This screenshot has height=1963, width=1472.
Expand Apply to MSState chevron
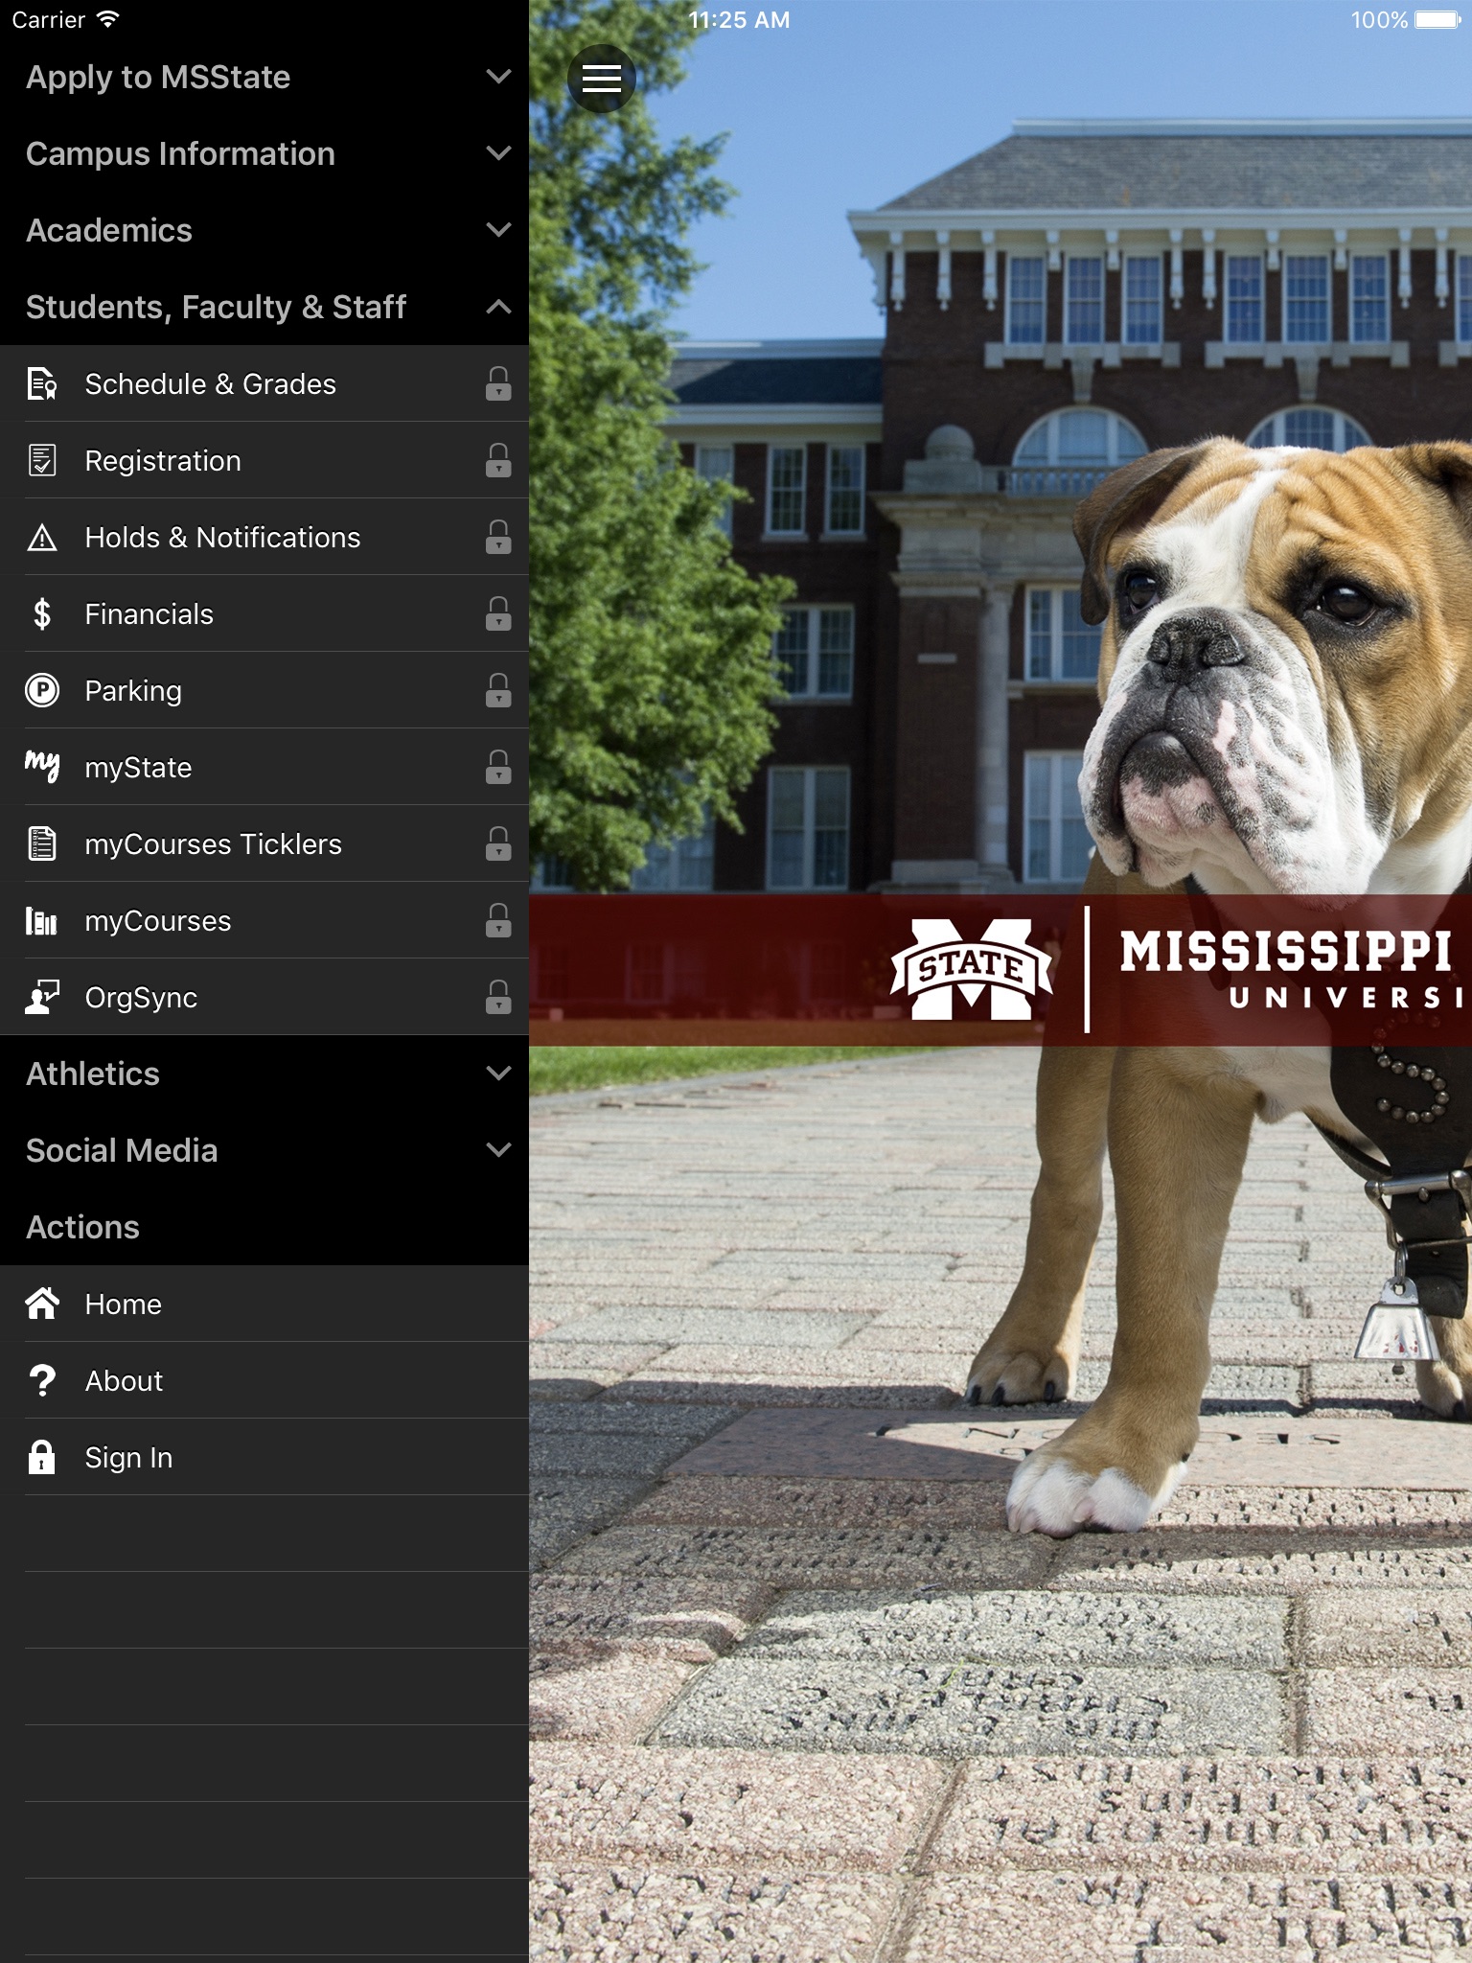click(x=498, y=77)
